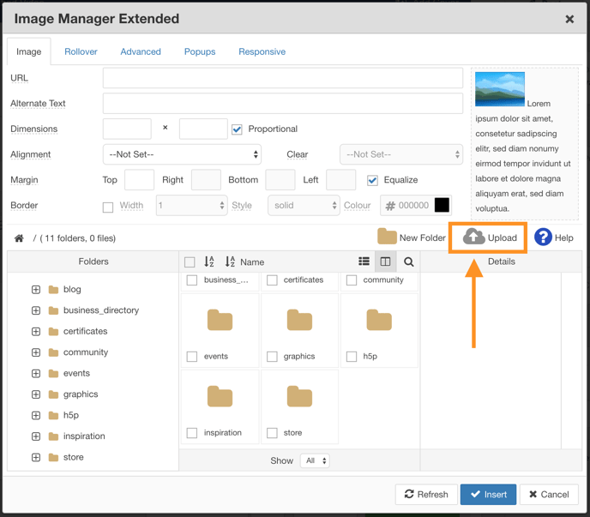Open the Alignment dropdown
The image size is (590, 517).
(182, 154)
